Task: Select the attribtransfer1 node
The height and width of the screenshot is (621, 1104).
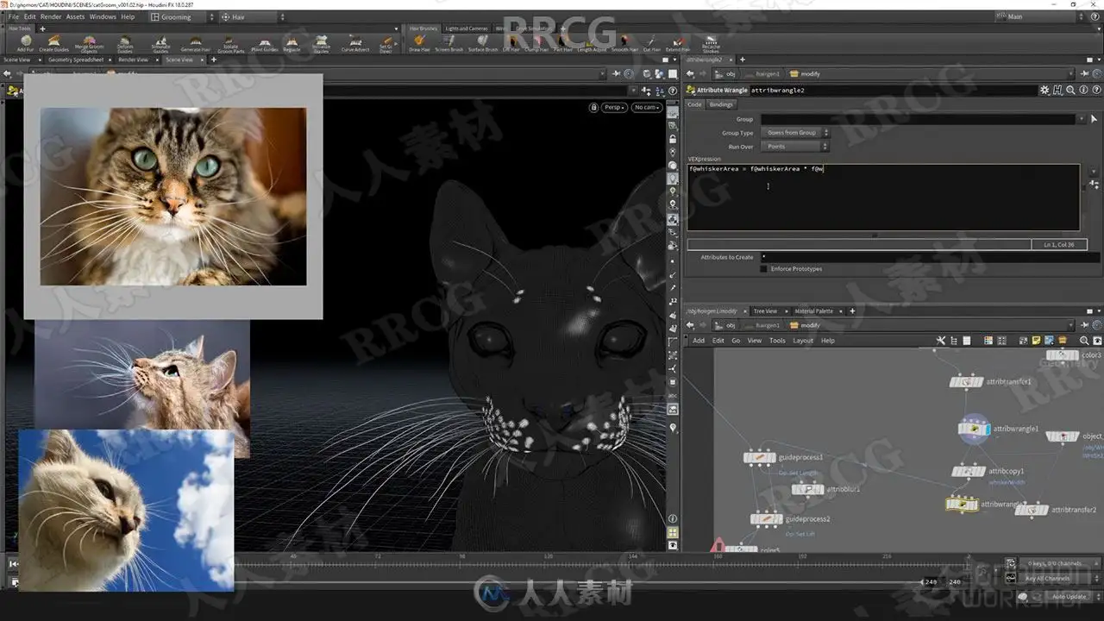Action: pos(967,382)
